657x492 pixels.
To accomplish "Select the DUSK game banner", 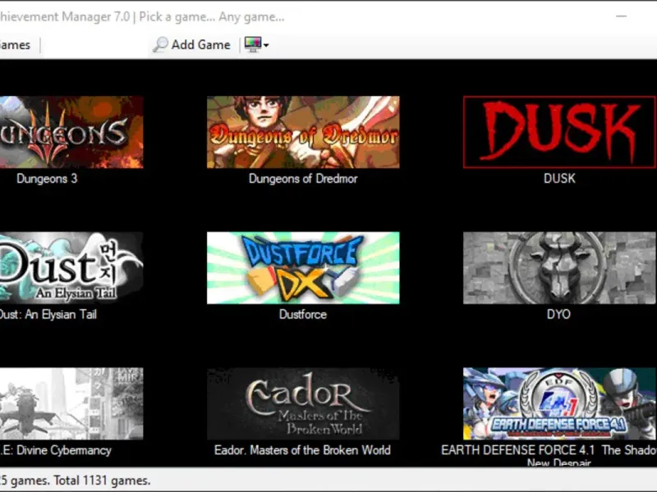I will [559, 132].
